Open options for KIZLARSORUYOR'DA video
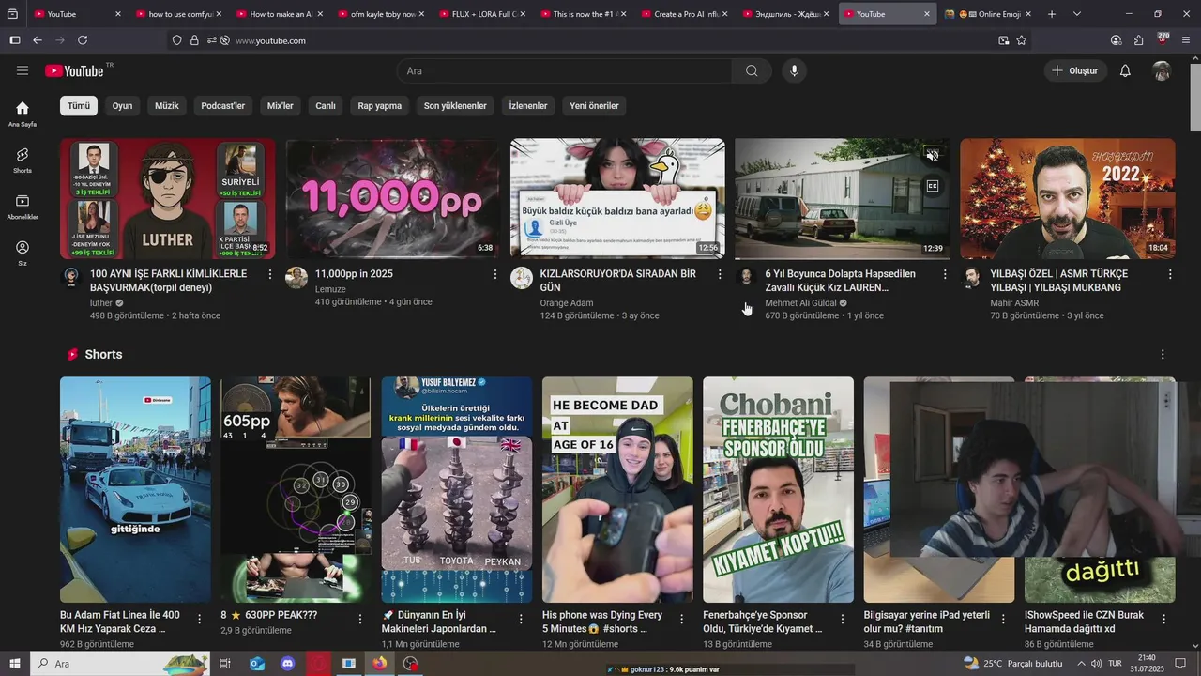This screenshot has width=1201, height=676. pyautogui.click(x=720, y=274)
